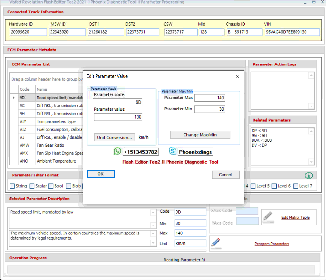Click Change Max/Min button
The image size is (326, 280).
click(x=200, y=135)
